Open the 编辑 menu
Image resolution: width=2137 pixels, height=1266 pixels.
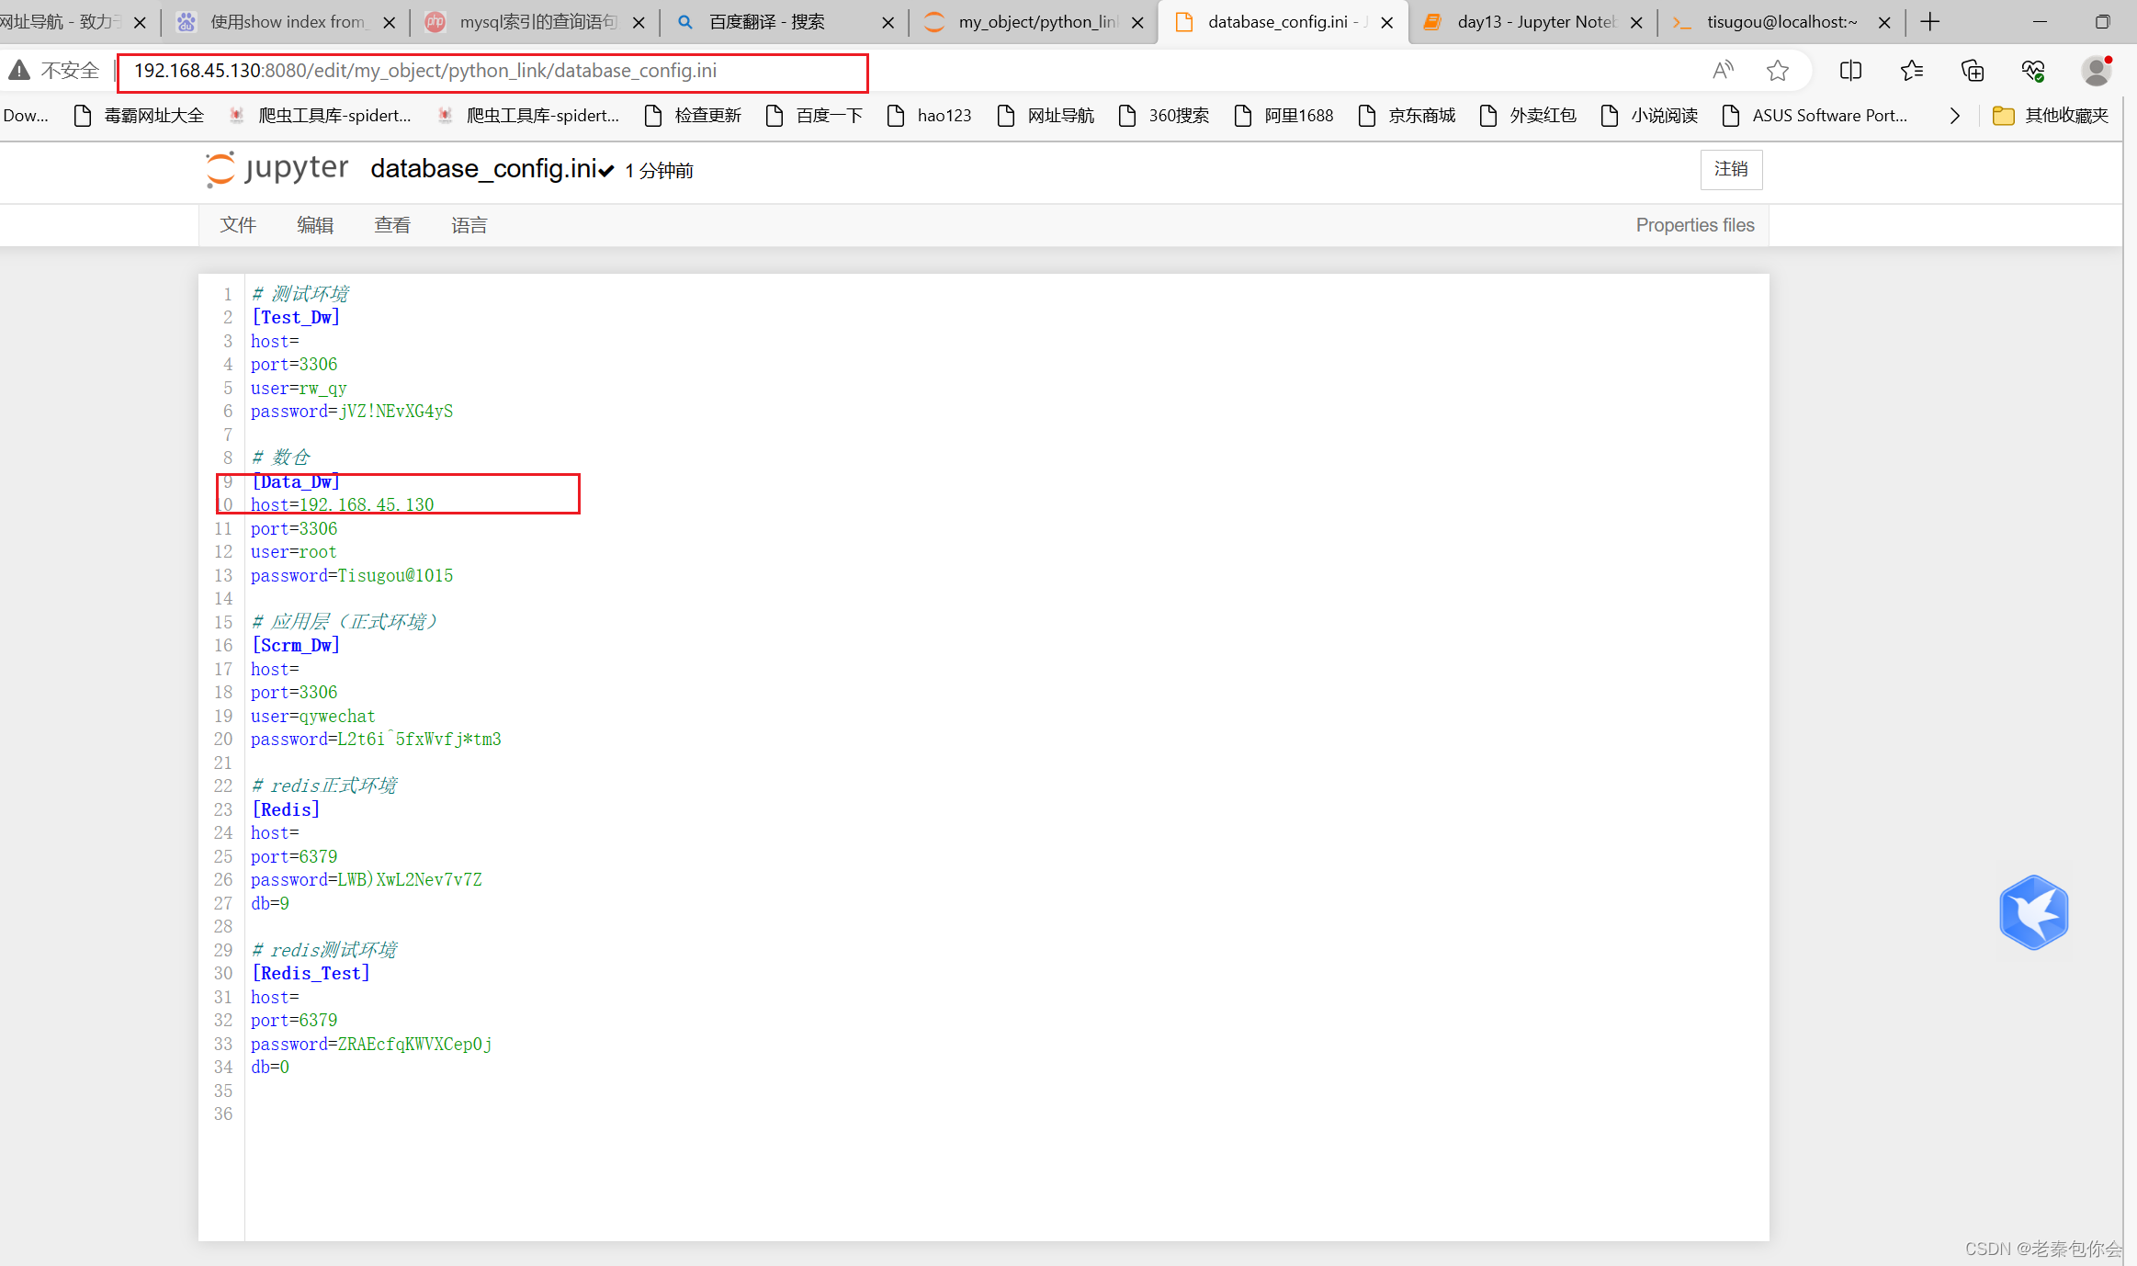315,225
